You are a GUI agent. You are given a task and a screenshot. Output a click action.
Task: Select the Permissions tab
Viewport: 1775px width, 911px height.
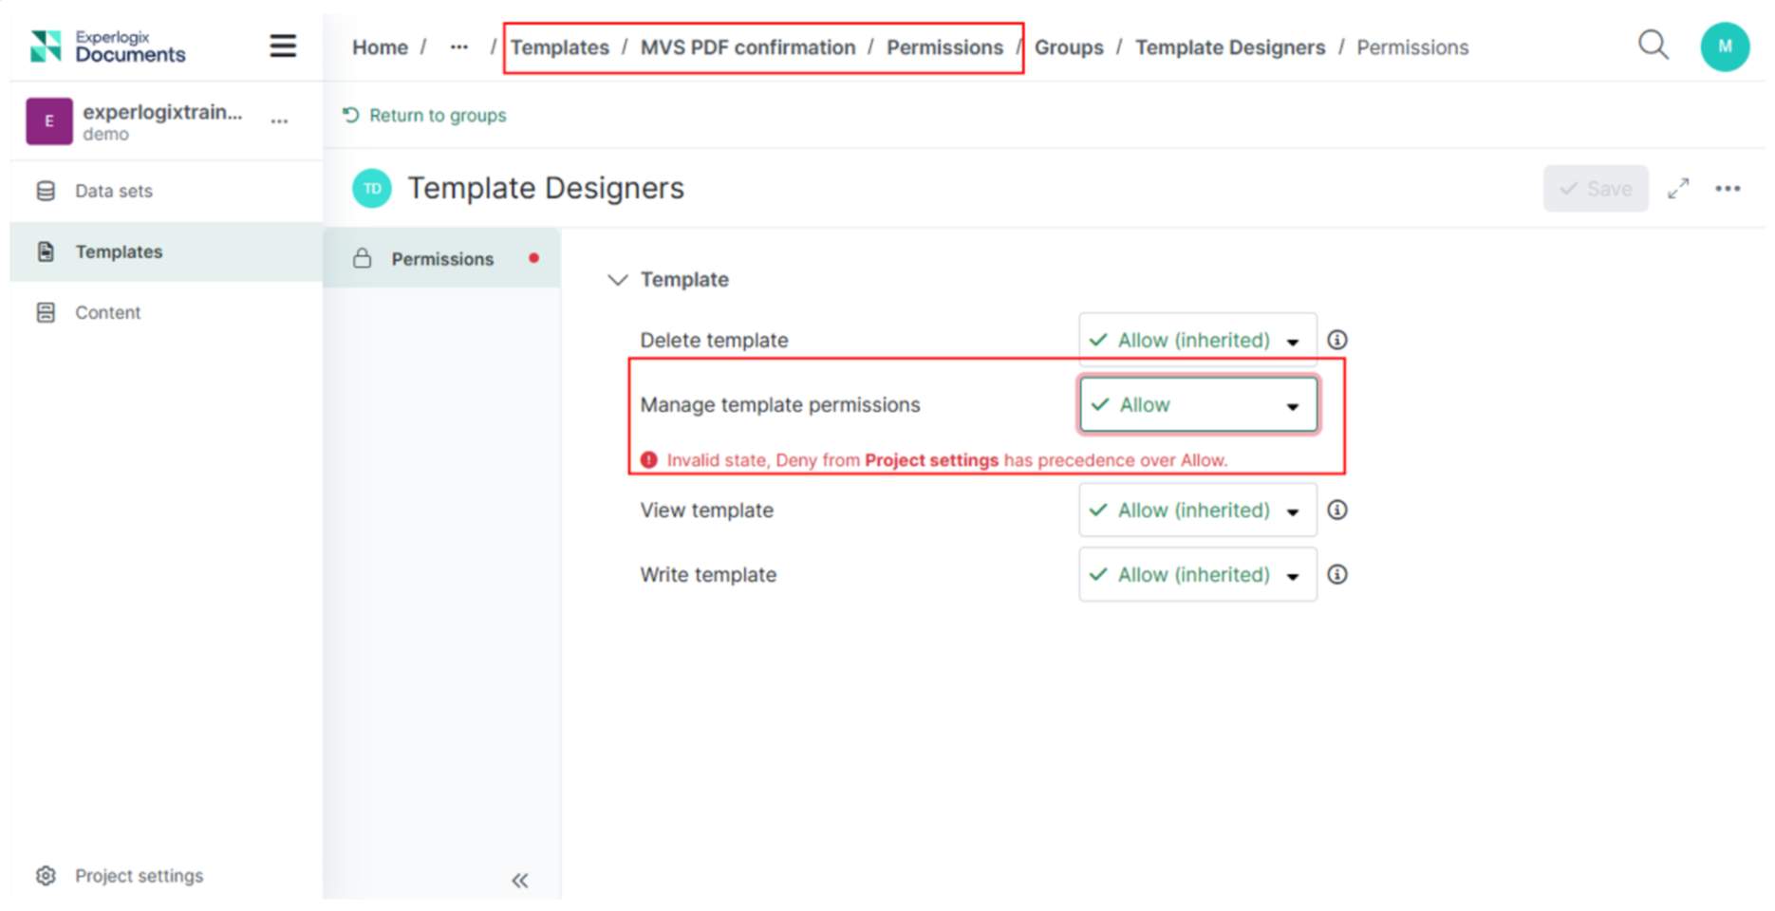pyautogui.click(x=441, y=259)
